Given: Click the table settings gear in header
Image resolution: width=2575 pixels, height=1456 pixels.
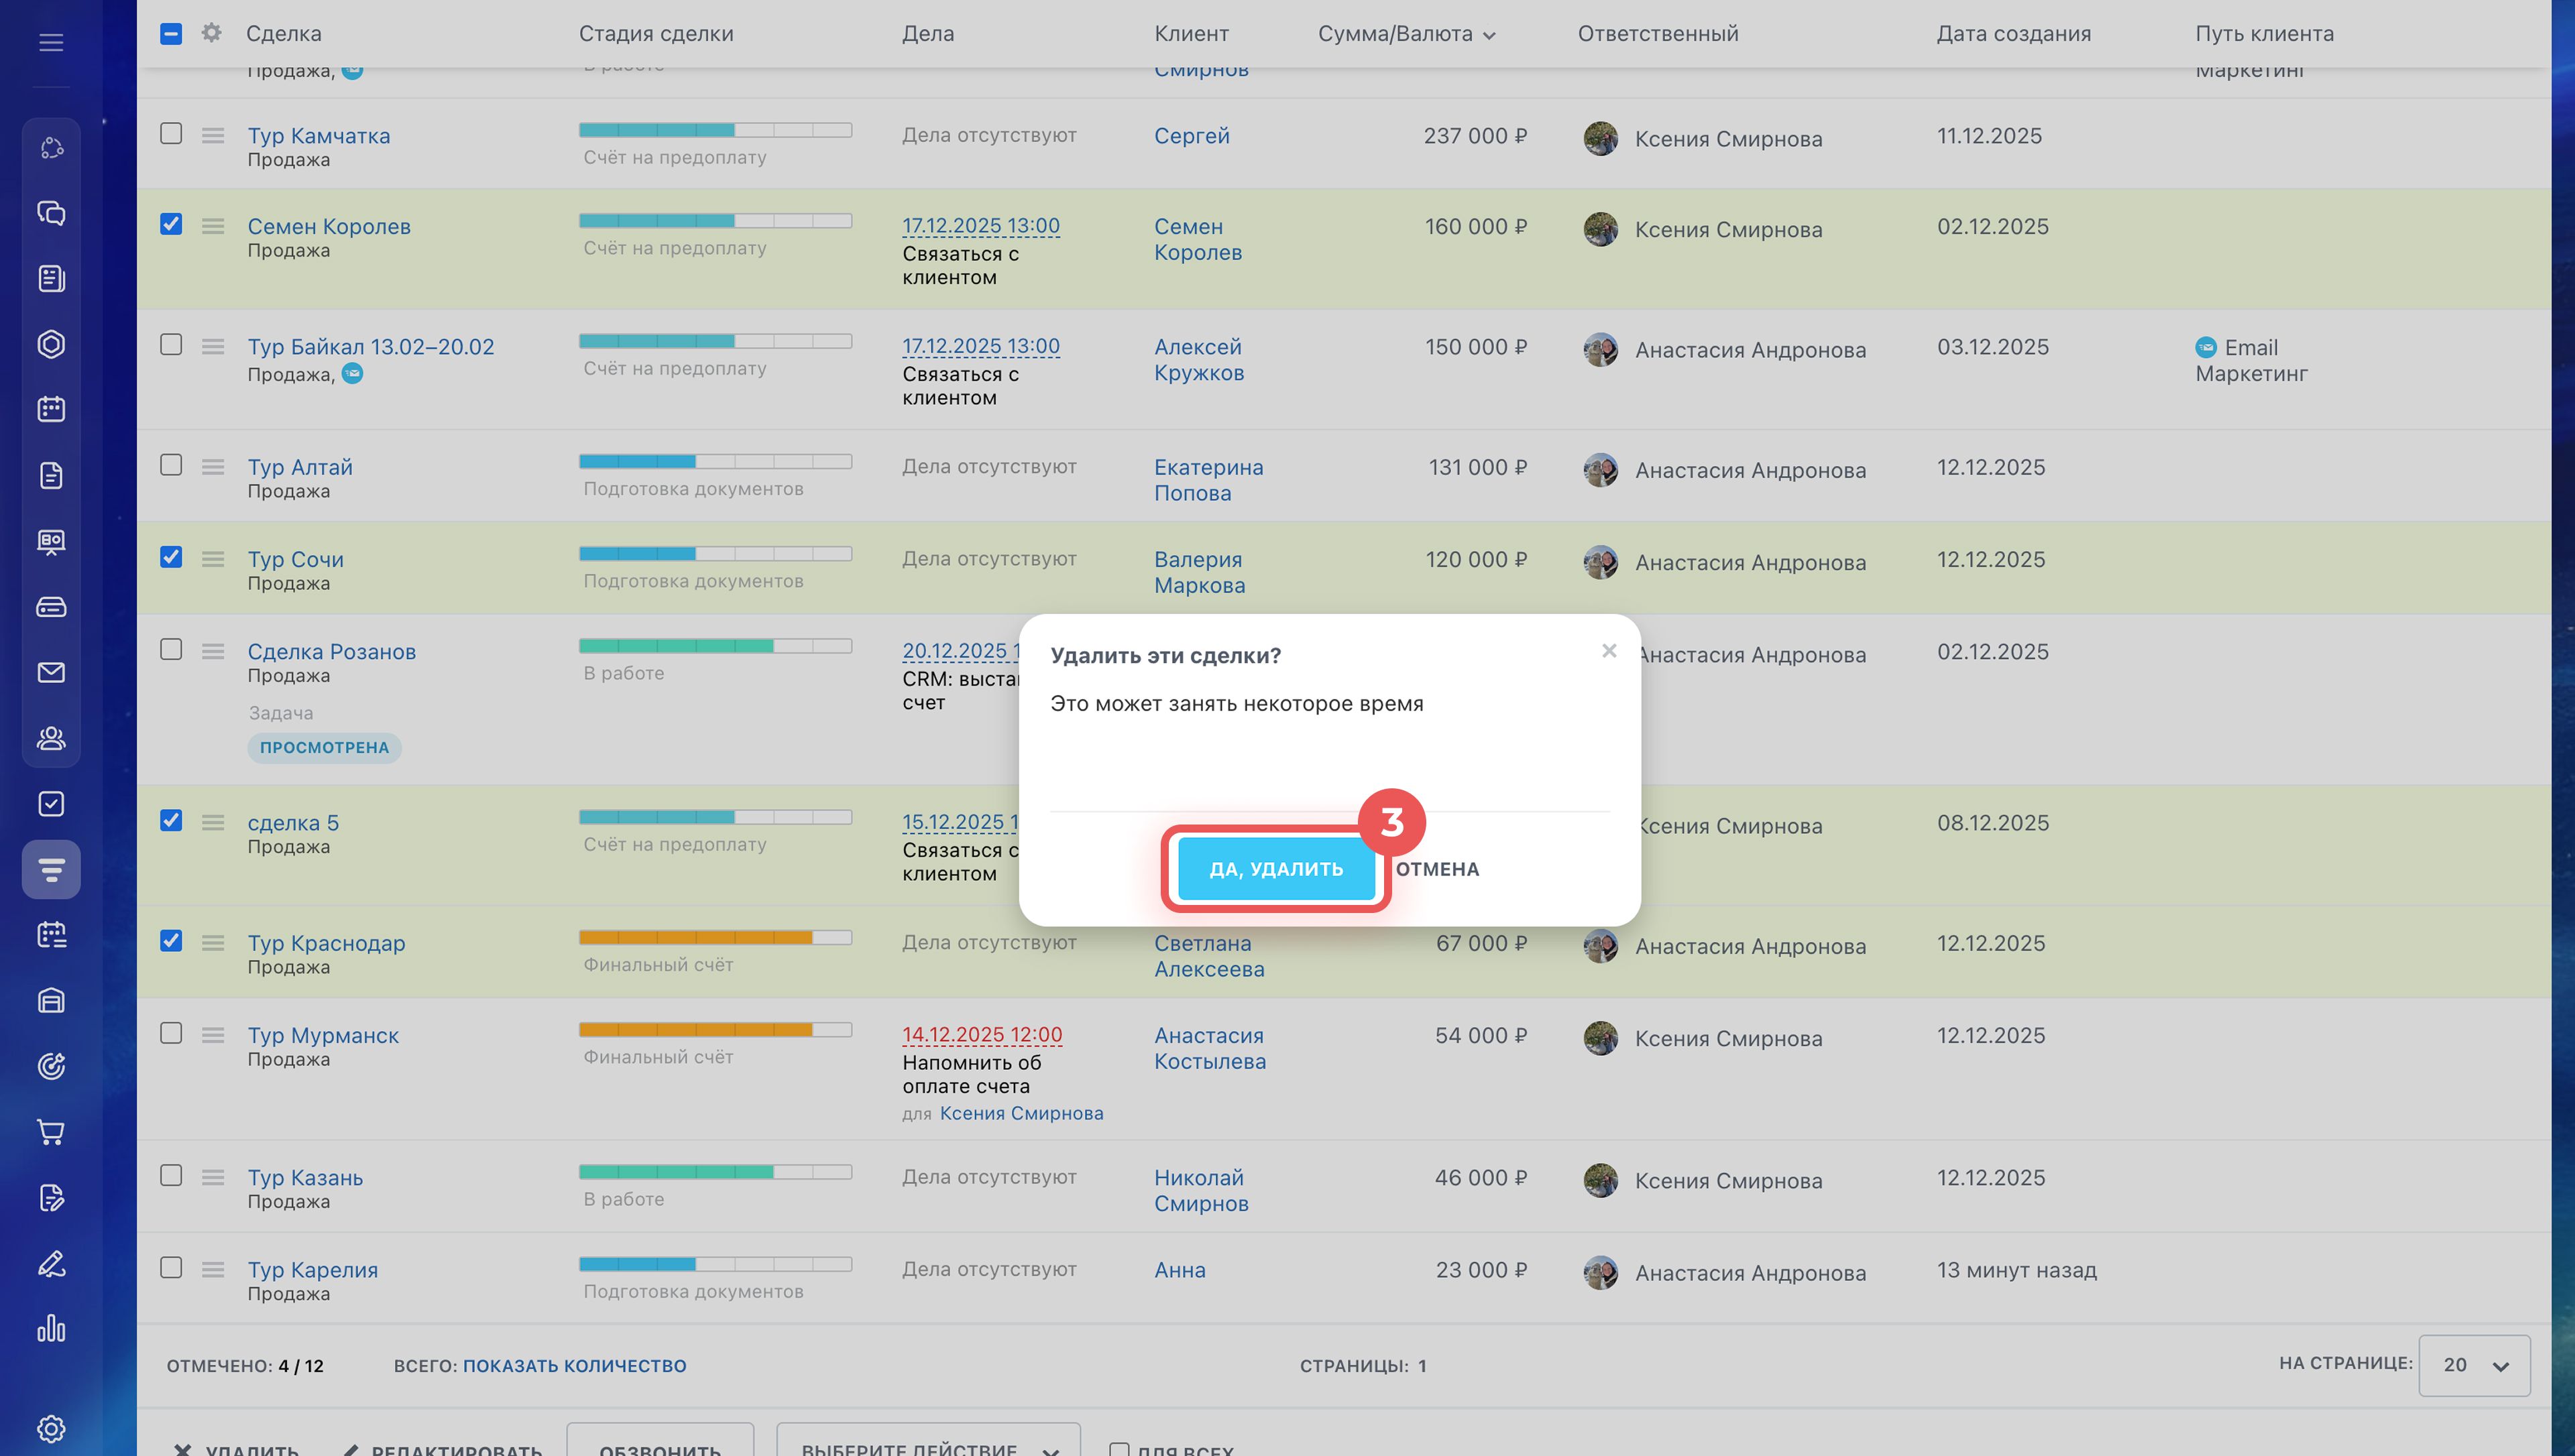Looking at the screenshot, I should click(211, 33).
